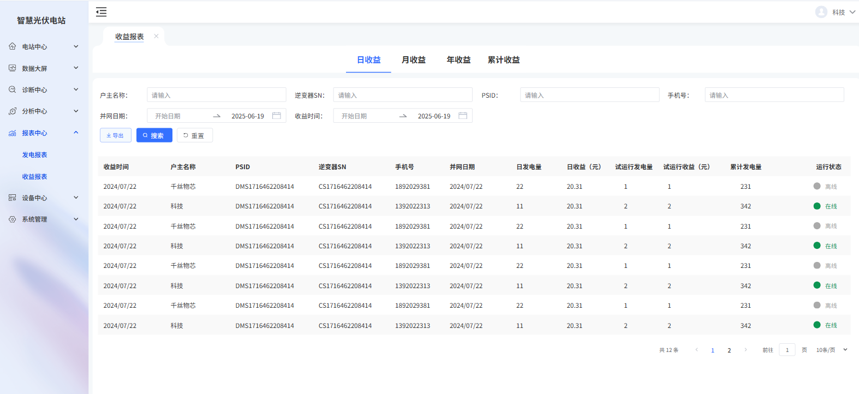The image size is (859, 394).
Task: Open calendar icon in 并网日期 field
Action: 277,116
